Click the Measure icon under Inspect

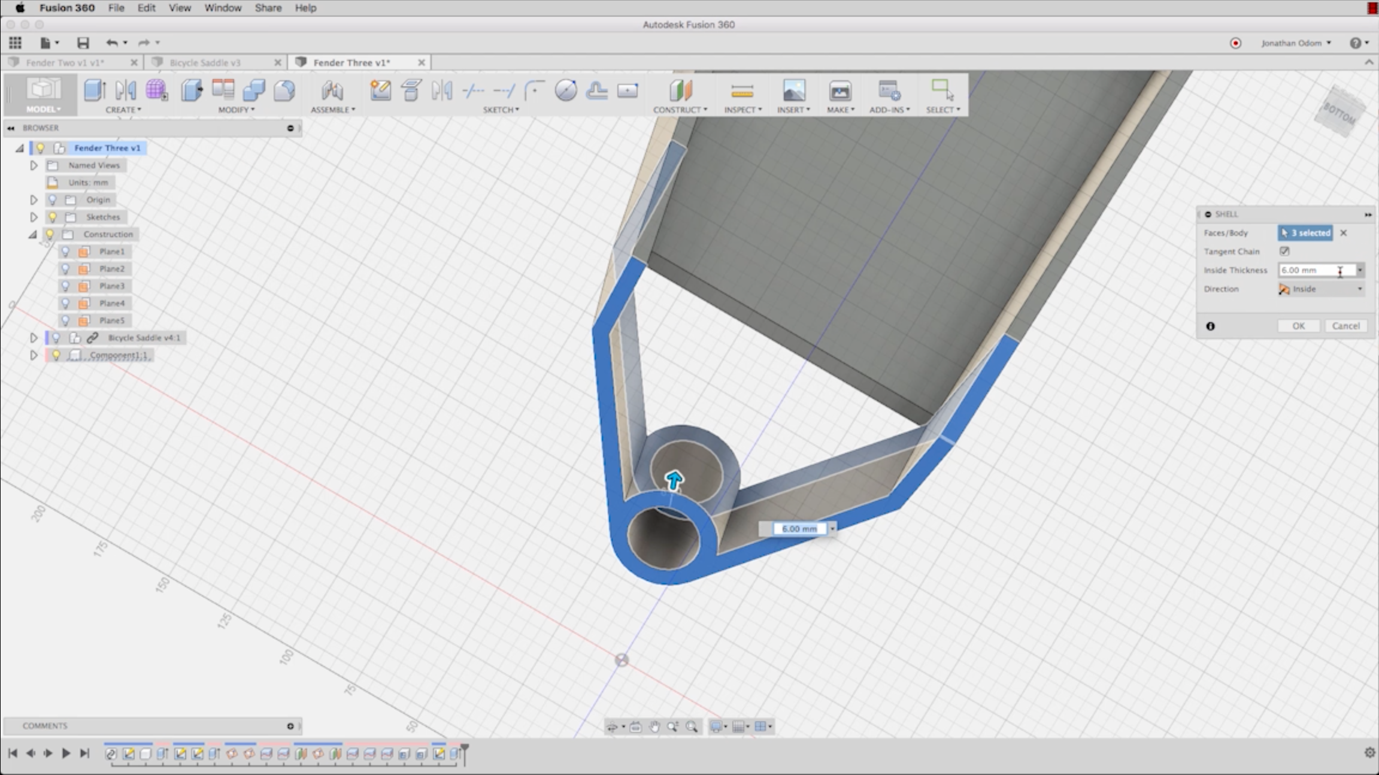click(742, 91)
